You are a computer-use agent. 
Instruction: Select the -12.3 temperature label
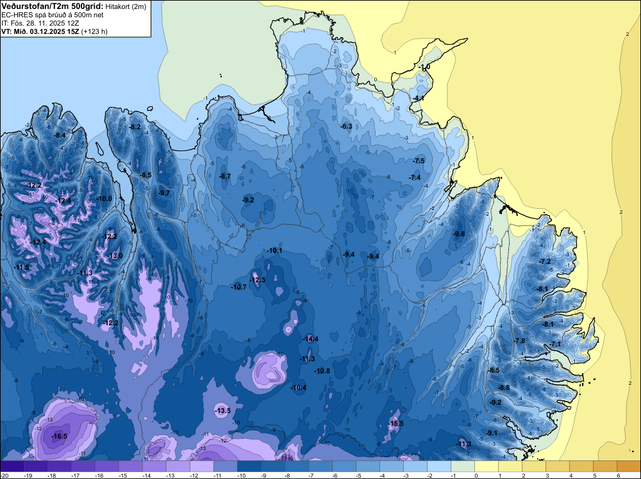[258, 280]
